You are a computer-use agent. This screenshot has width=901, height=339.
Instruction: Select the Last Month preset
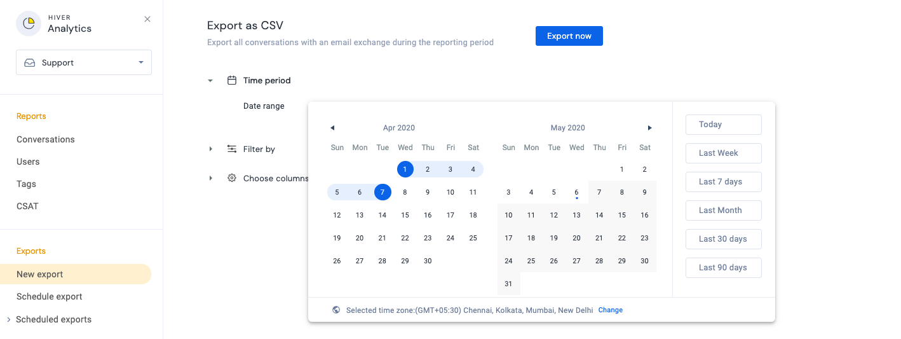point(724,211)
